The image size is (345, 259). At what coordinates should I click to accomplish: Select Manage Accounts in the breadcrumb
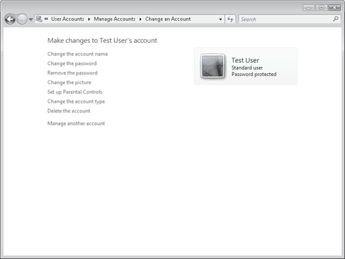point(115,19)
